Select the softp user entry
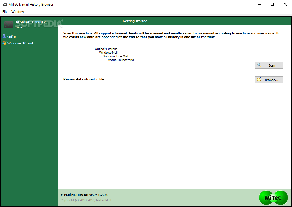 coord(11,37)
